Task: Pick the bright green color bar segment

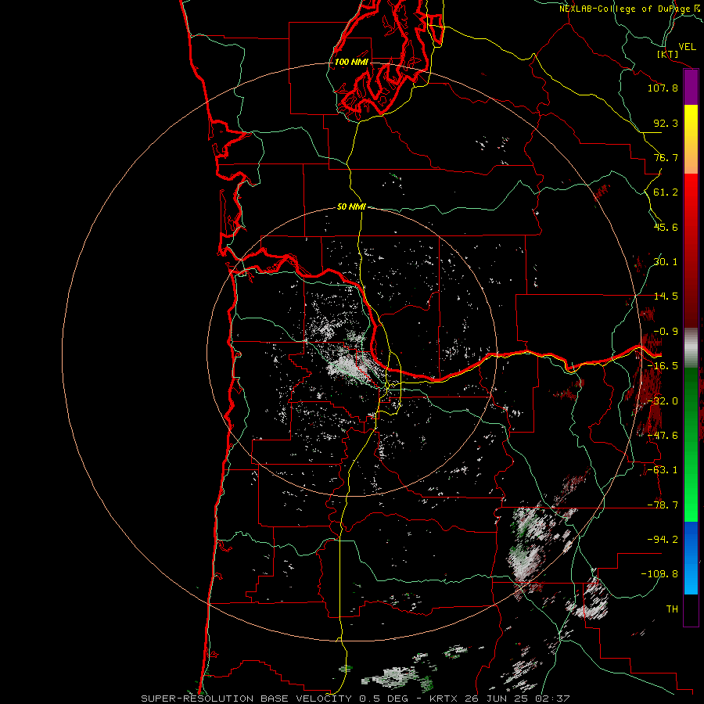Action: click(x=691, y=444)
